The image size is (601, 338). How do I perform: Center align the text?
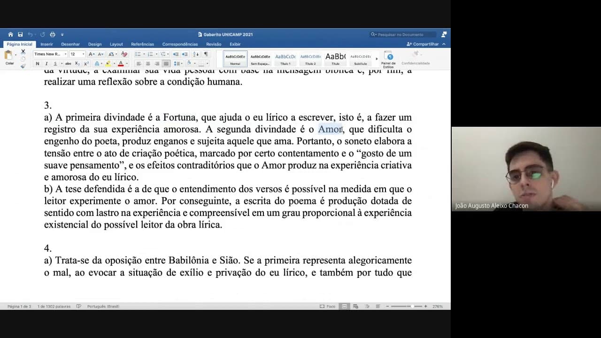coord(148,63)
